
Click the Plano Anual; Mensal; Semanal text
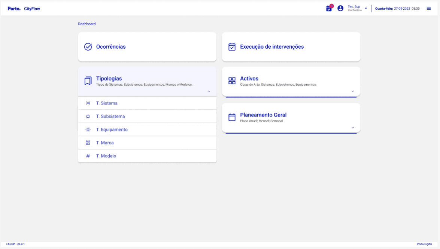[x=262, y=121]
